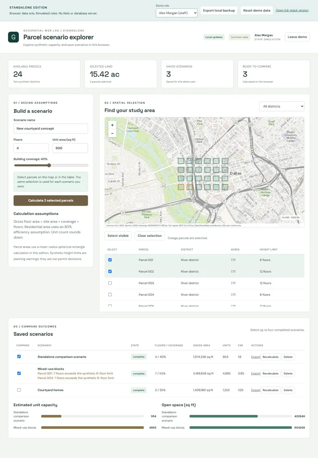
Task: Click the Mixed-use blocks unit capacity bar
Action: click(x=92, y=427)
